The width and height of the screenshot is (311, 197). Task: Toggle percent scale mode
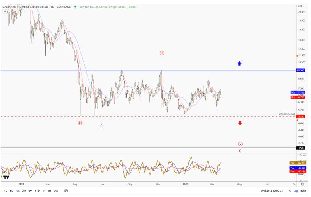coord(290,191)
